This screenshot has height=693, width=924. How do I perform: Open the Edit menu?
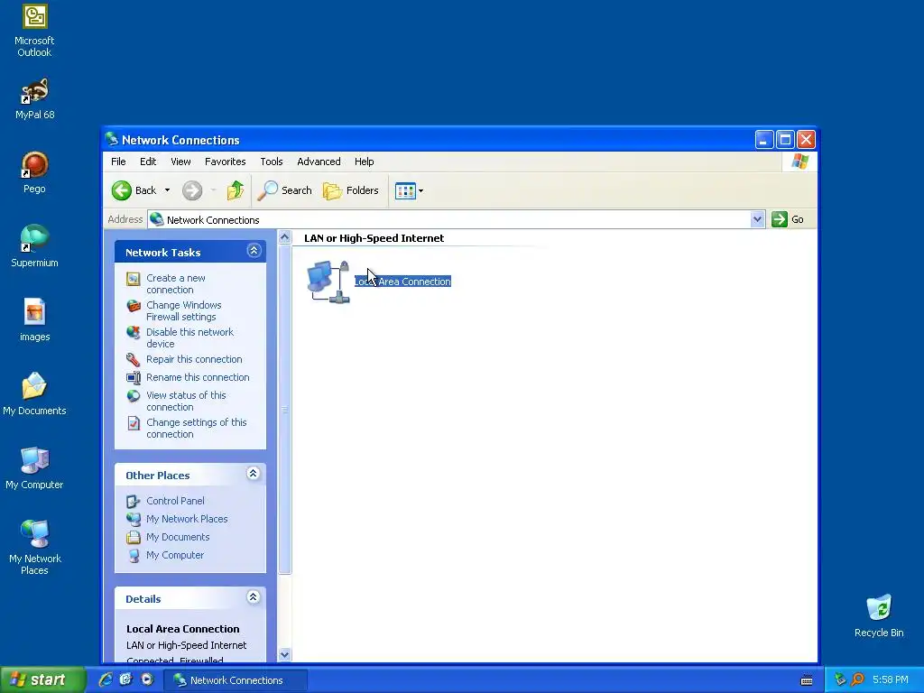(x=148, y=162)
